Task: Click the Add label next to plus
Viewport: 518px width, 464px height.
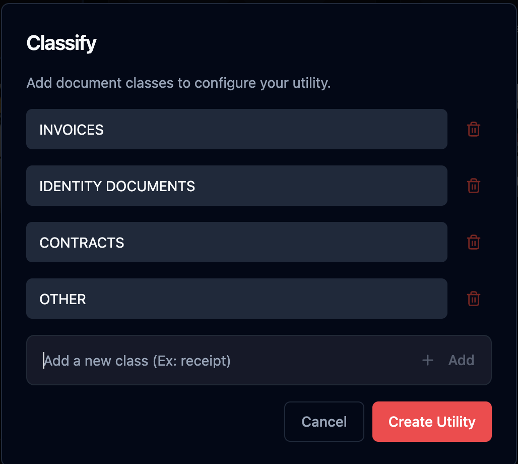Action: click(x=461, y=360)
